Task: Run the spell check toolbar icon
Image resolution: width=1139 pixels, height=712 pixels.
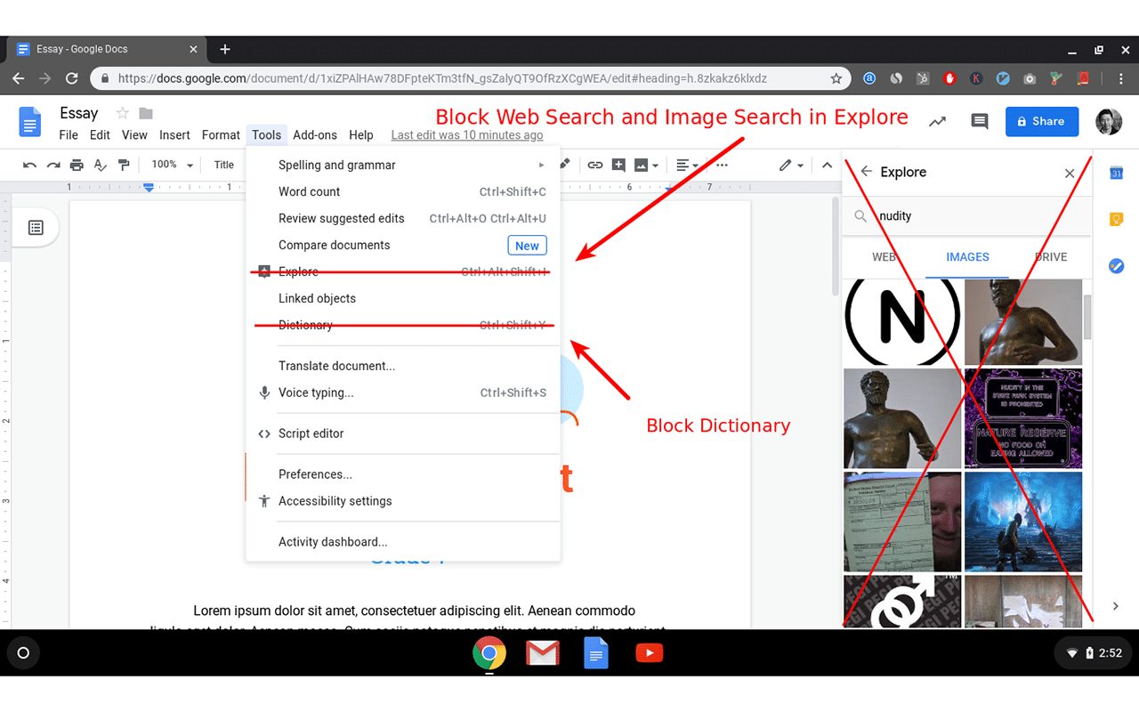Action: (x=101, y=165)
